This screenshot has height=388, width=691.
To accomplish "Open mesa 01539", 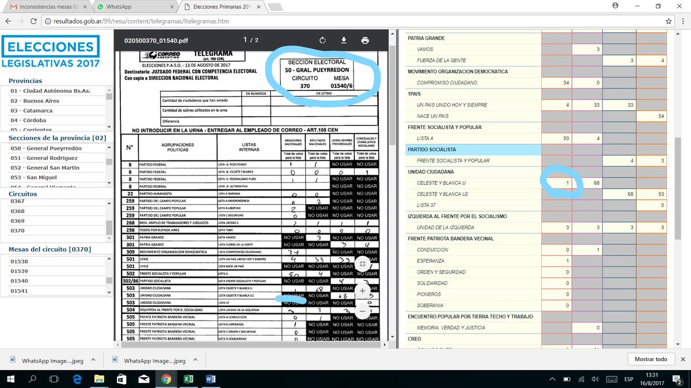I will click(x=53, y=271).
